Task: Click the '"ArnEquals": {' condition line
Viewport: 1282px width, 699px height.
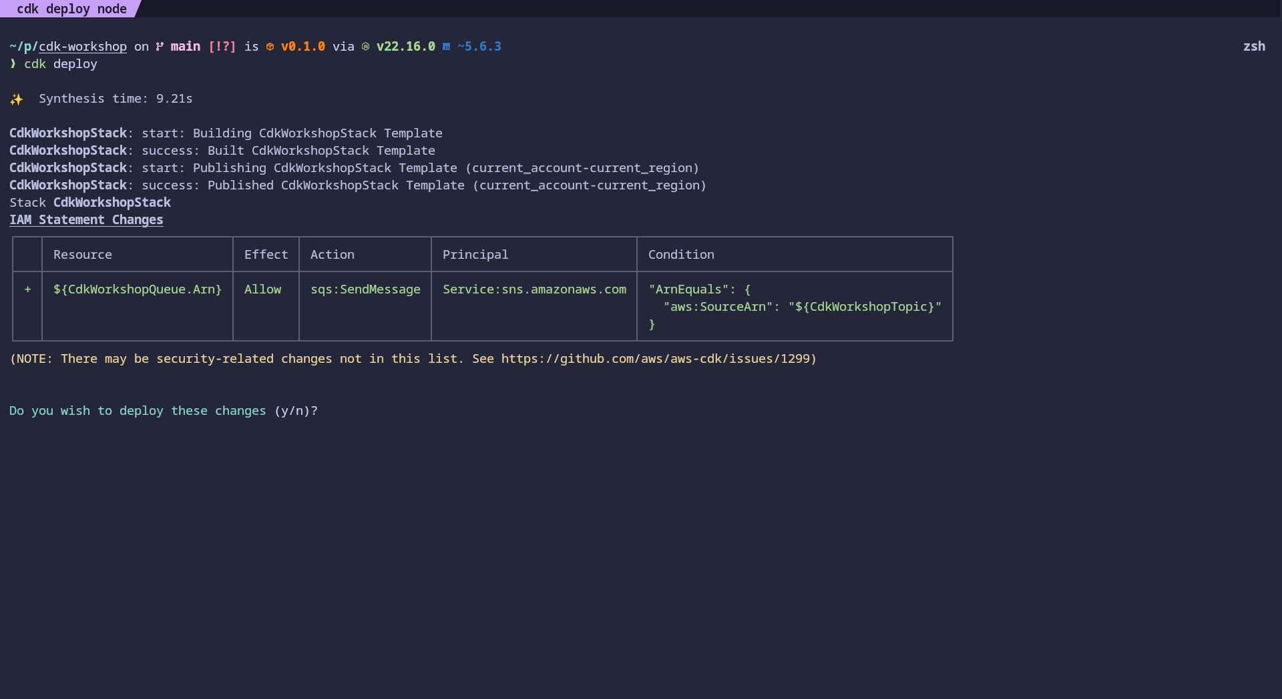Action: 699,289
